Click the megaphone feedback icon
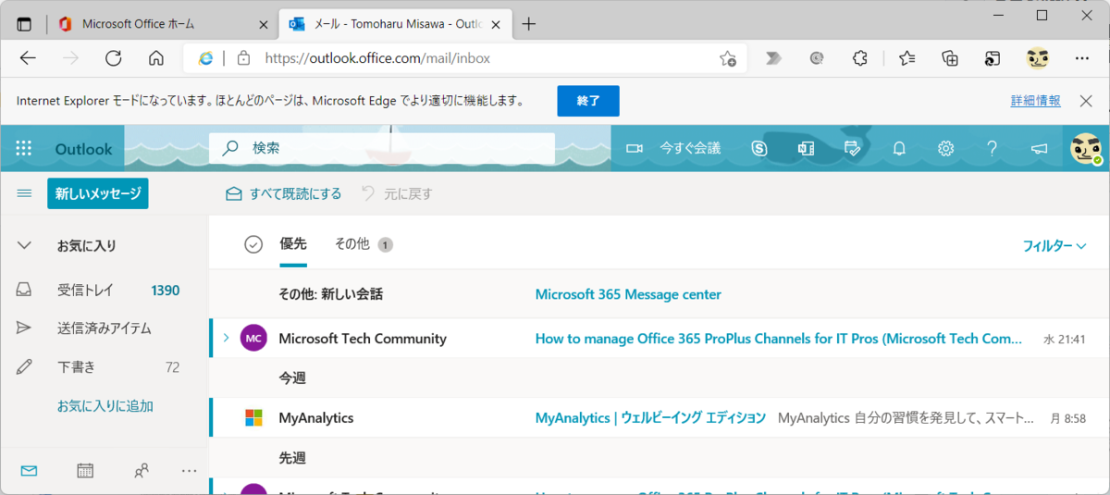 [x=1039, y=148]
